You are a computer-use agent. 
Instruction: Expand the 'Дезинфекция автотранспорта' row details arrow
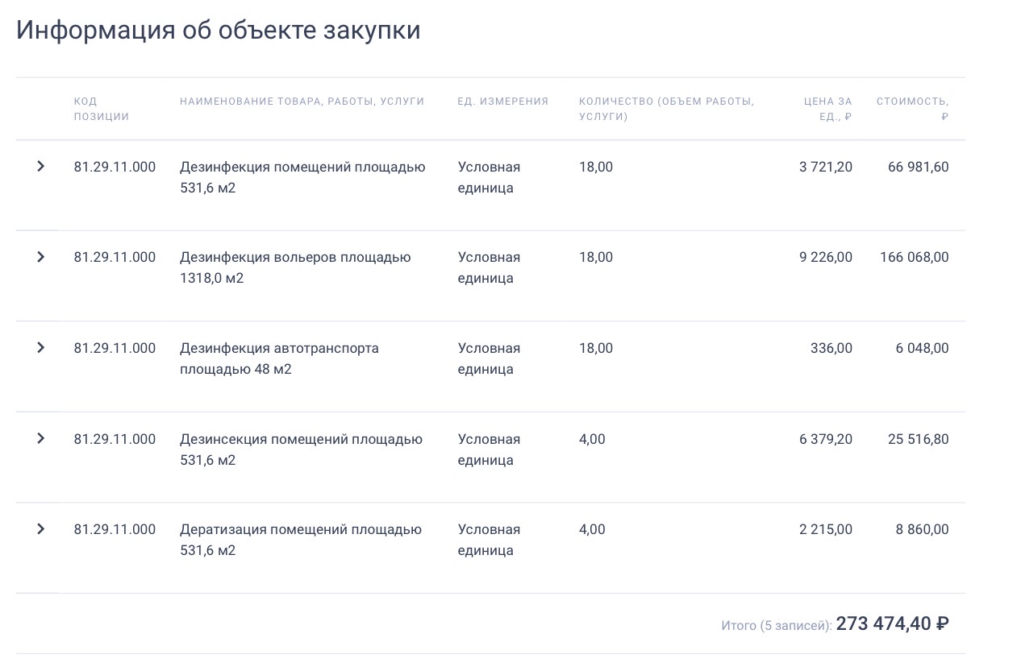[40, 348]
